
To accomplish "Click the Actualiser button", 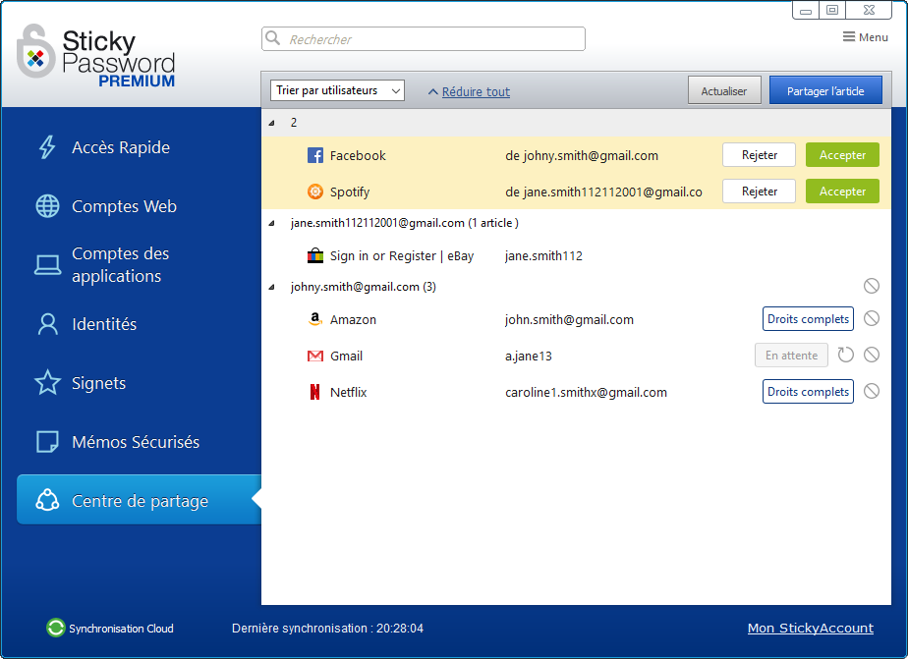I will pos(724,90).
